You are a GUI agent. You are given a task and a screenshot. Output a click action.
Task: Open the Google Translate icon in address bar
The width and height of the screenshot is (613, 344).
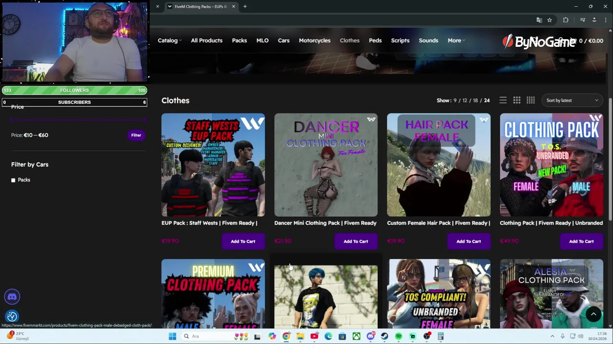coord(539,20)
